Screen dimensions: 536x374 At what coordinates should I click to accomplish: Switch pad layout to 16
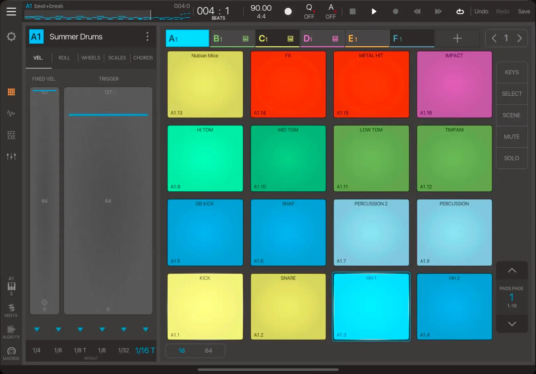181,351
